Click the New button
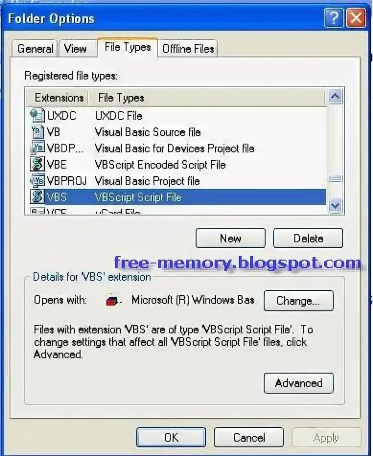Screen dimensions: 373x456 click(x=230, y=239)
